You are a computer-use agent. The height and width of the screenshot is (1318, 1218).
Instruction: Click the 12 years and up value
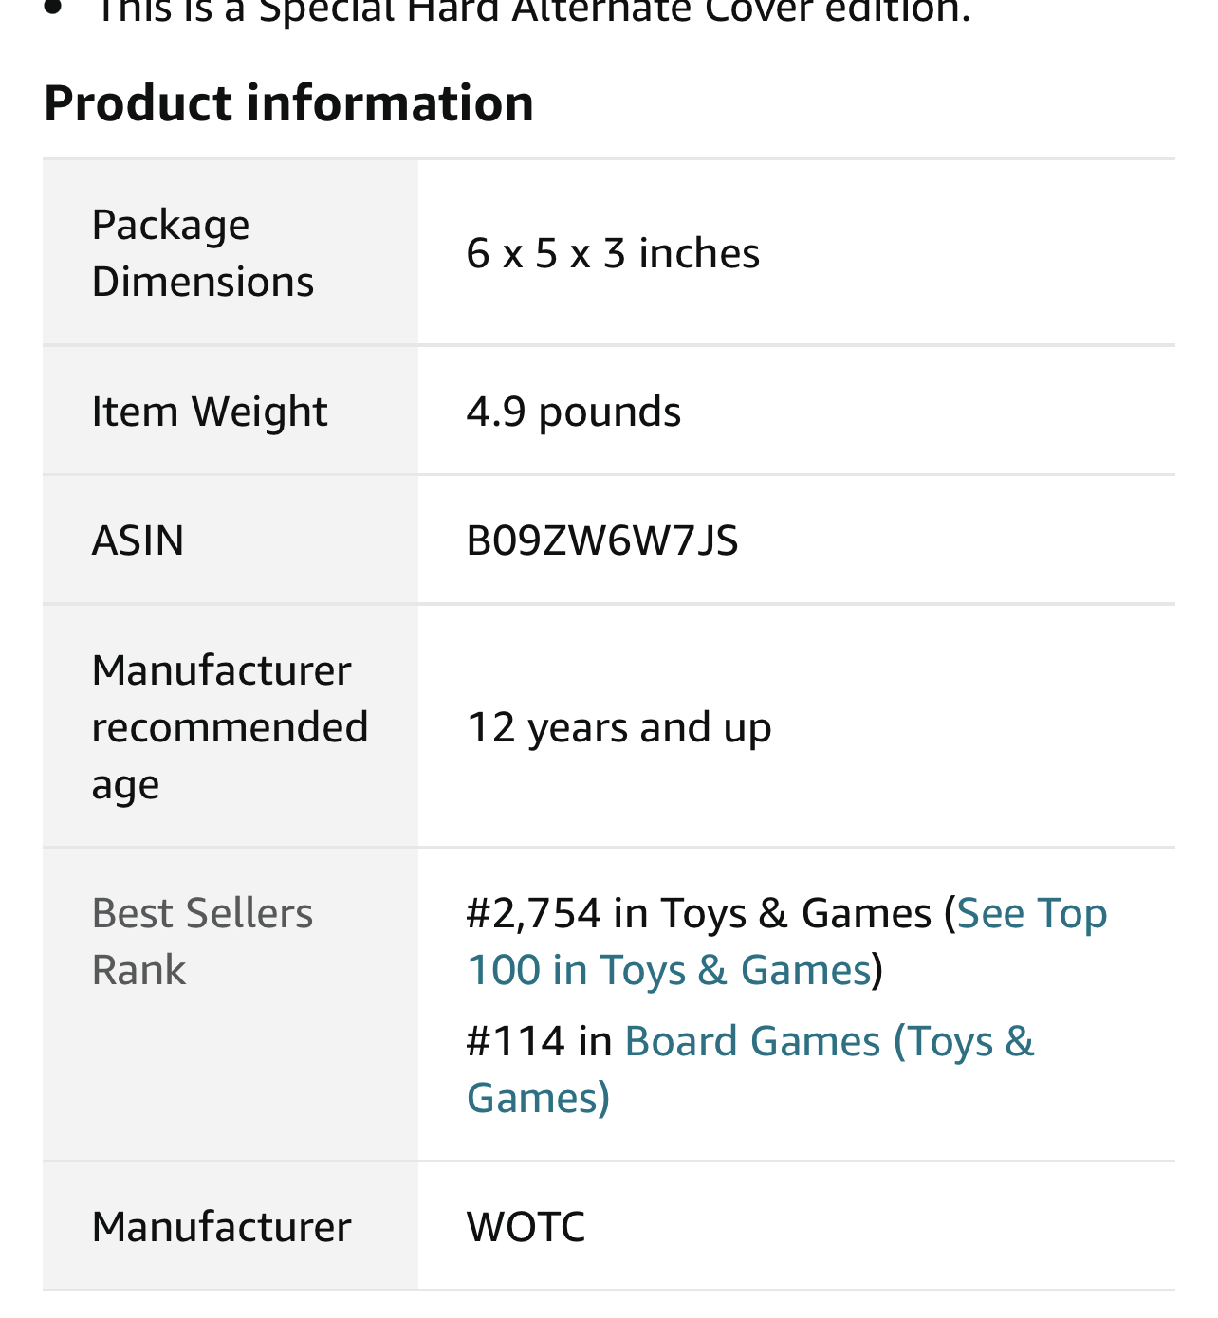click(618, 728)
